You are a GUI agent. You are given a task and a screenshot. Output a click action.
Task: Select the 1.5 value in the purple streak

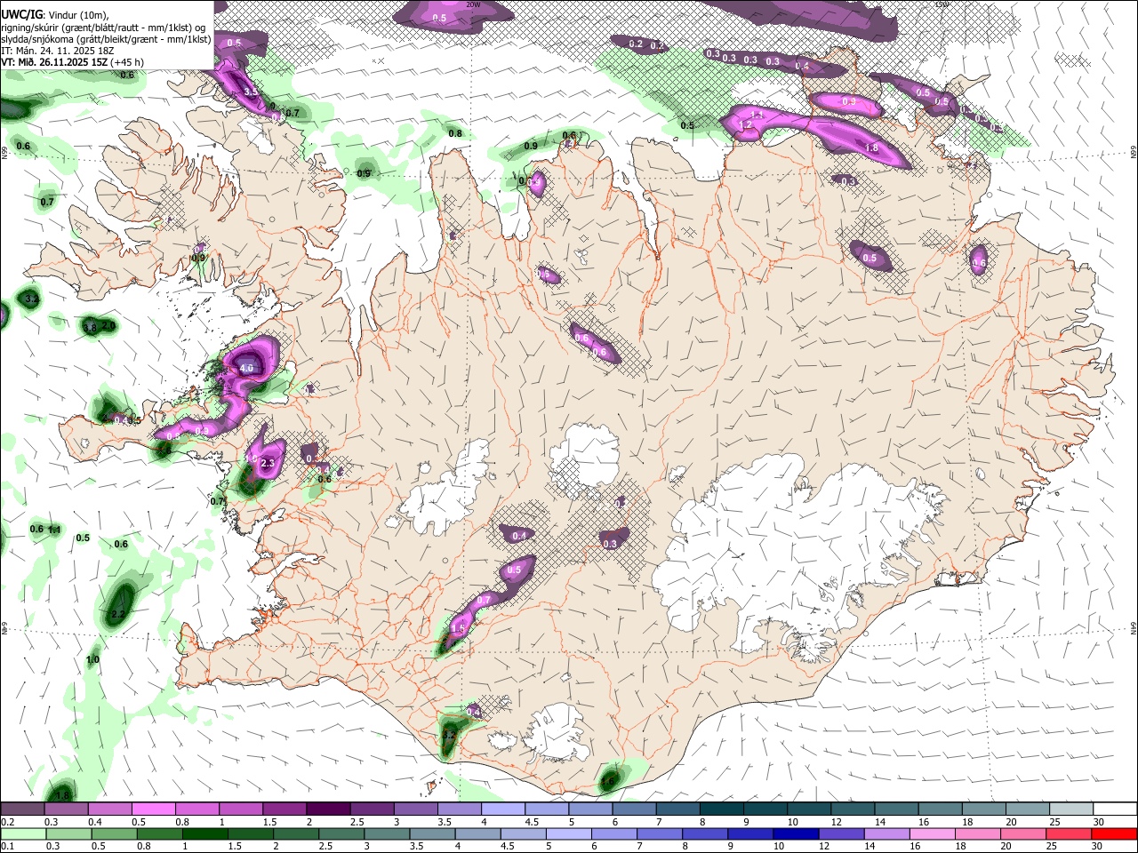(x=458, y=628)
